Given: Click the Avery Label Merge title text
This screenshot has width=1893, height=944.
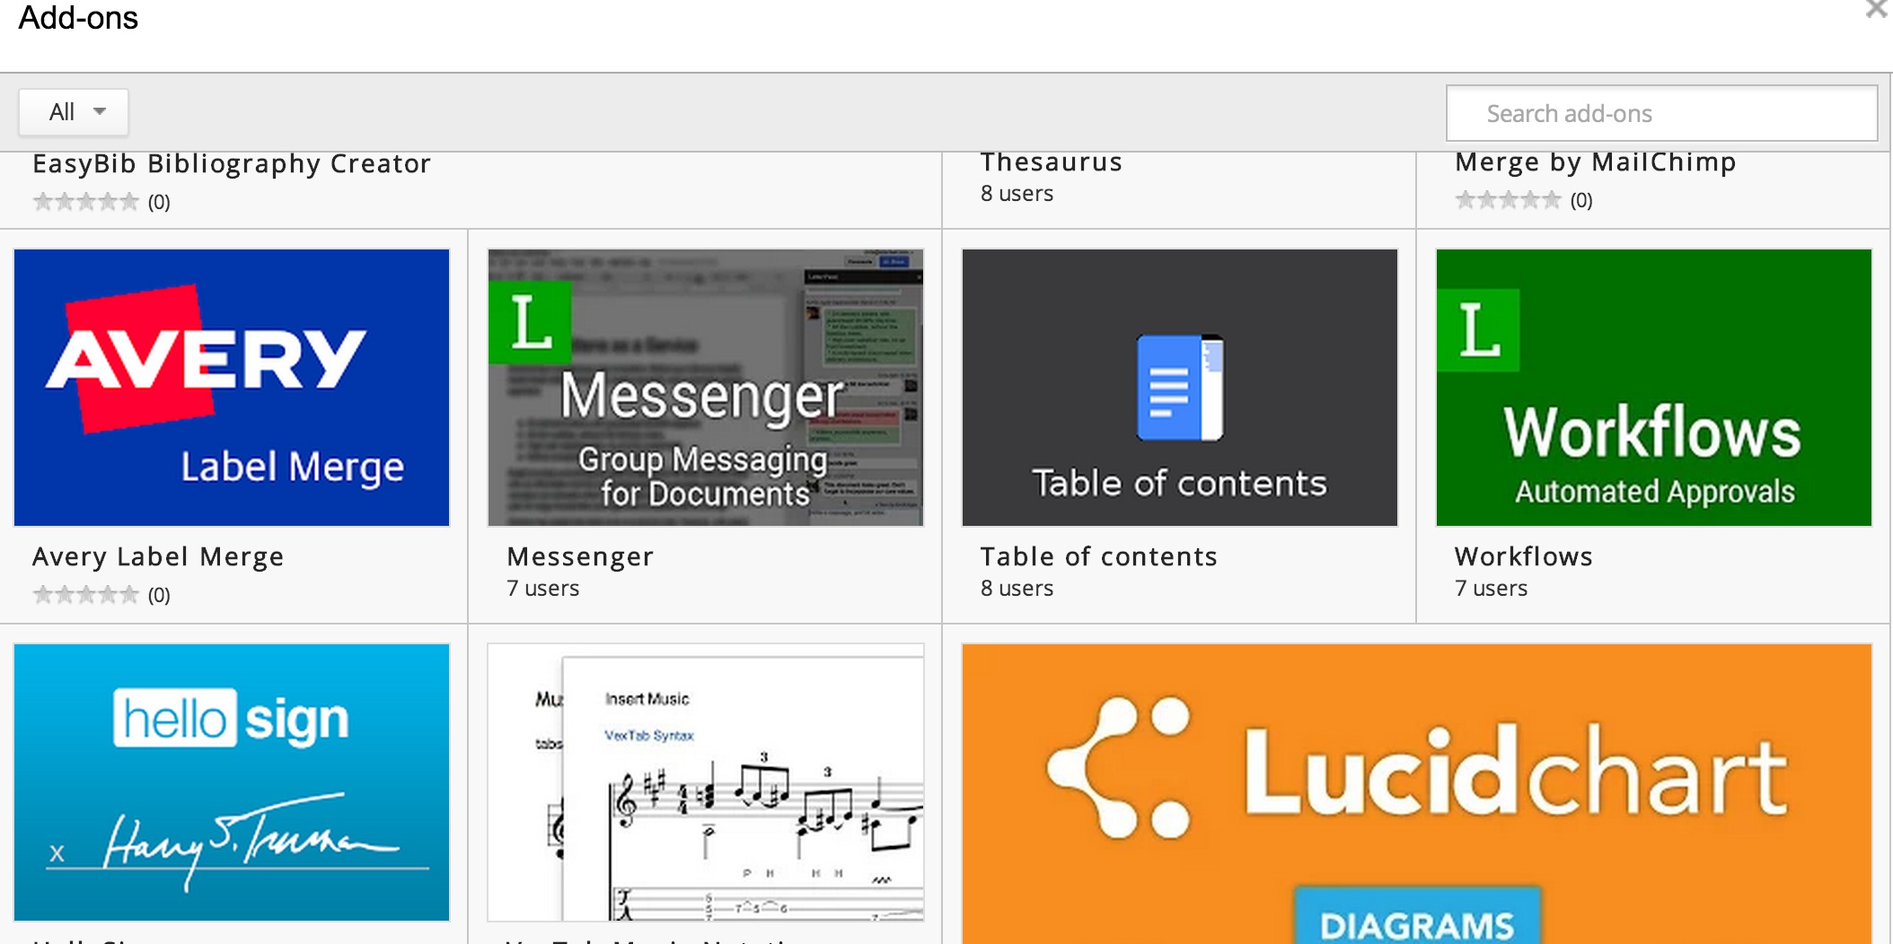Looking at the screenshot, I should coord(158,557).
